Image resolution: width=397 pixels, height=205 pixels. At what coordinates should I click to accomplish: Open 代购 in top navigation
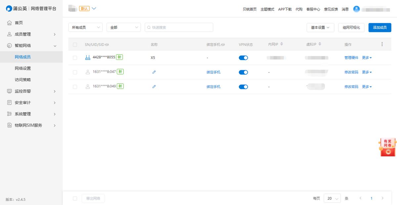299,9
